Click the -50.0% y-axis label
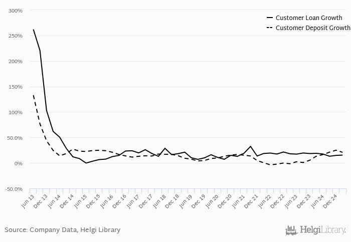The image size is (351, 242). pyautogui.click(x=15, y=189)
